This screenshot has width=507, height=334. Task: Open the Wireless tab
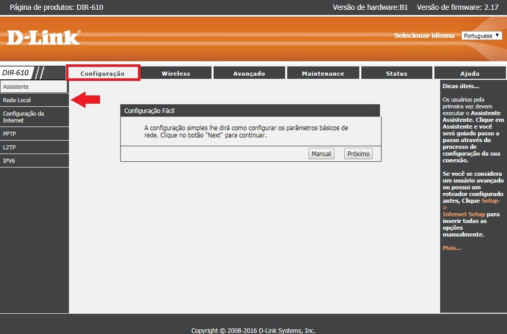[x=176, y=73]
